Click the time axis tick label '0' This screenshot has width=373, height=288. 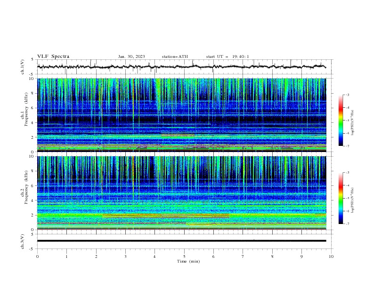[37, 256]
